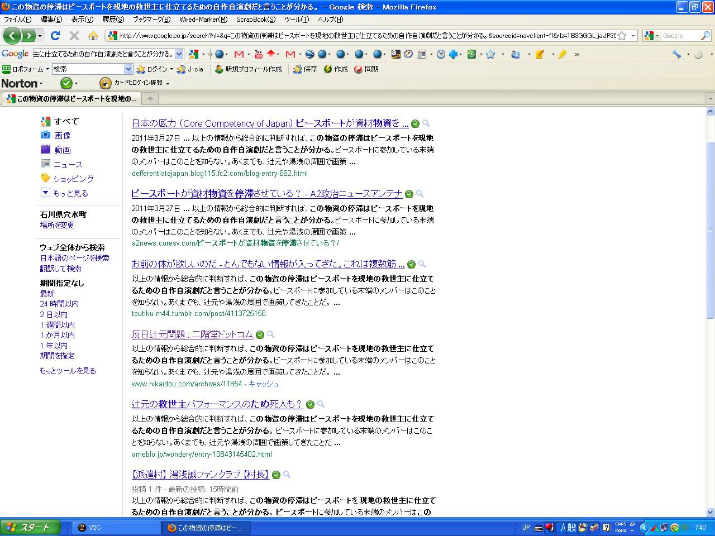Screen dimensions: 715x536
Task: Reload the page with the blue refresh icon
Action: (x=55, y=36)
